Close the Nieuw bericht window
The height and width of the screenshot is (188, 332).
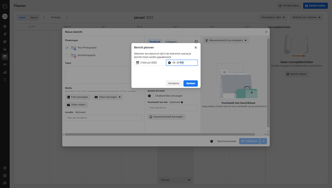pos(266,32)
